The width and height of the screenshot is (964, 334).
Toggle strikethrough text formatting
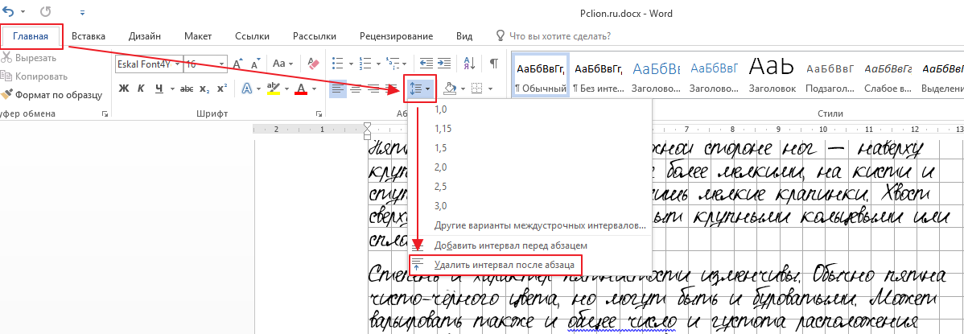[x=186, y=89]
